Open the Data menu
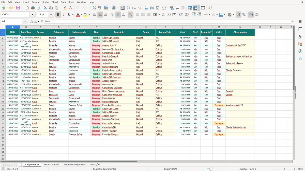 (x=64, y=2)
